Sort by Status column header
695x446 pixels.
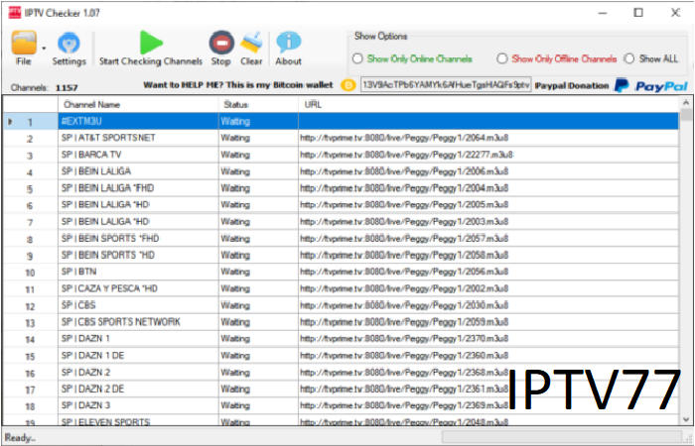[258, 104]
